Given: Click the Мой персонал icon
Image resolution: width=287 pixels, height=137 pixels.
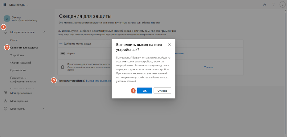Looking at the screenshot, I should 6,101.
